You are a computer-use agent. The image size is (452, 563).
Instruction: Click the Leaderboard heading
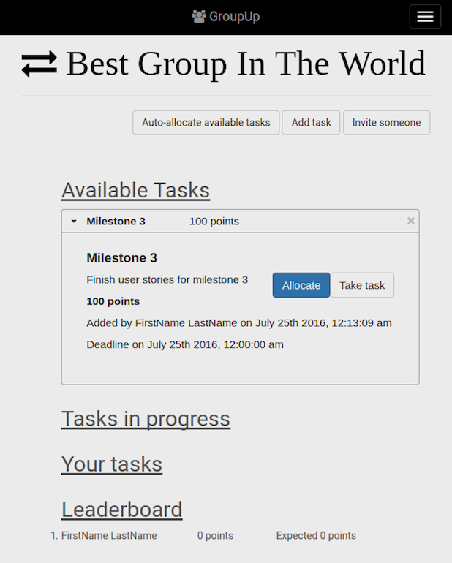click(122, 510)
